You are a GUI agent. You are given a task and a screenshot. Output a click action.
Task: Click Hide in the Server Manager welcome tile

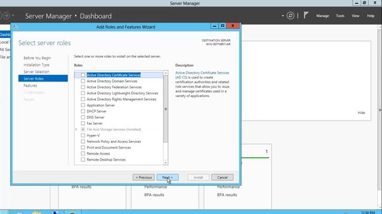(361, 113)
